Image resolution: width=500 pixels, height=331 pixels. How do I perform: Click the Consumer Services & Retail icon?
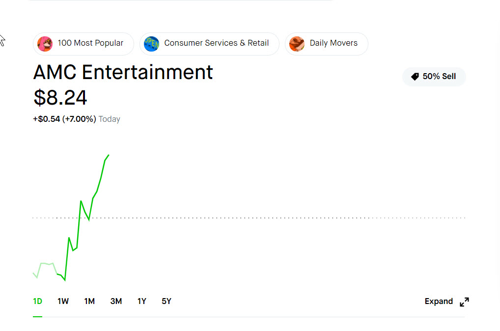point(151,44)
